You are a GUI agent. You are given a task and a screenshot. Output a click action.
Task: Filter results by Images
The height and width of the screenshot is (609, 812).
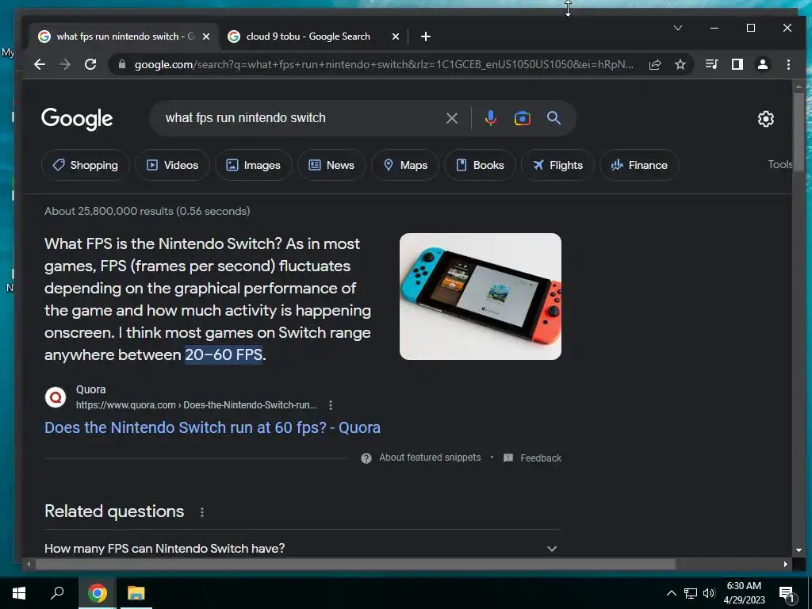tap(253, 165)
